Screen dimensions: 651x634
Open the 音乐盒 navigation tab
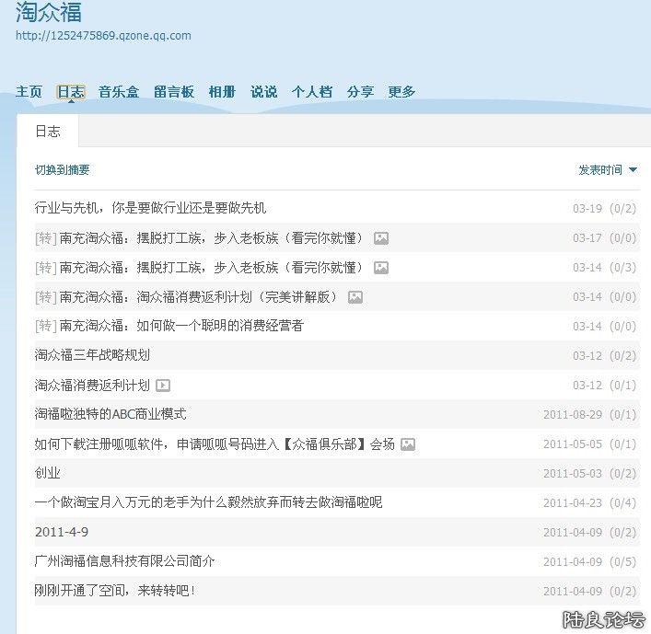[119, 92]
